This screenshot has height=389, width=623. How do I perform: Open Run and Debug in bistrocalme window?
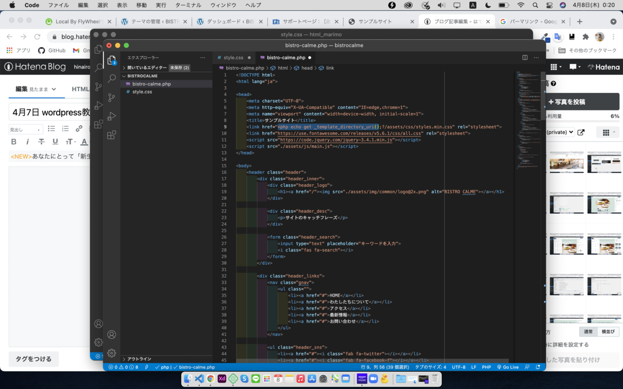[112, 116]
